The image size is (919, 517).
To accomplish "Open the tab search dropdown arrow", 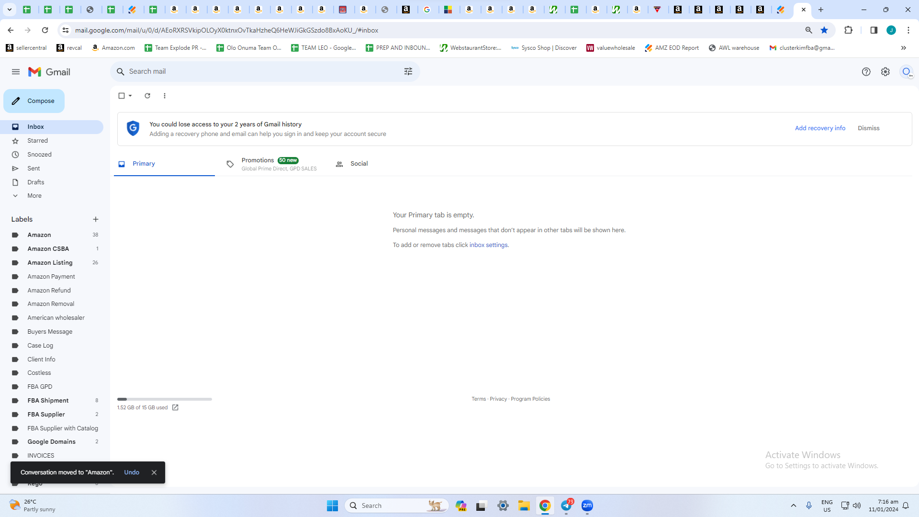I will coord(9,10).
